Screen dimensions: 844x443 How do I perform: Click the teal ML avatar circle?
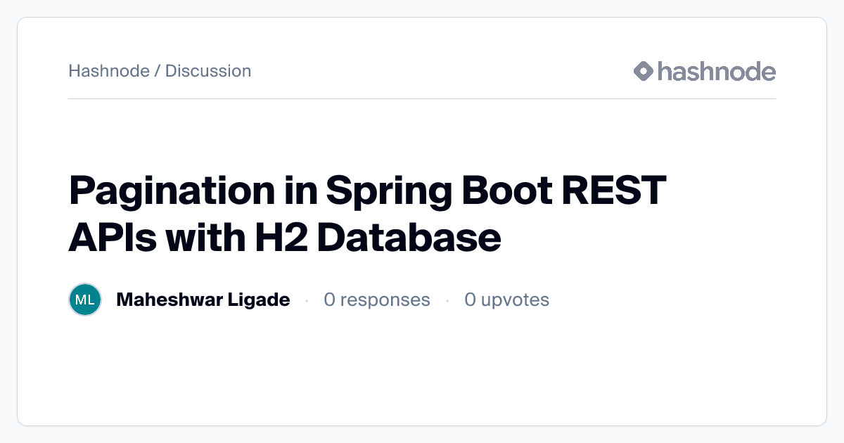point(85,300)
